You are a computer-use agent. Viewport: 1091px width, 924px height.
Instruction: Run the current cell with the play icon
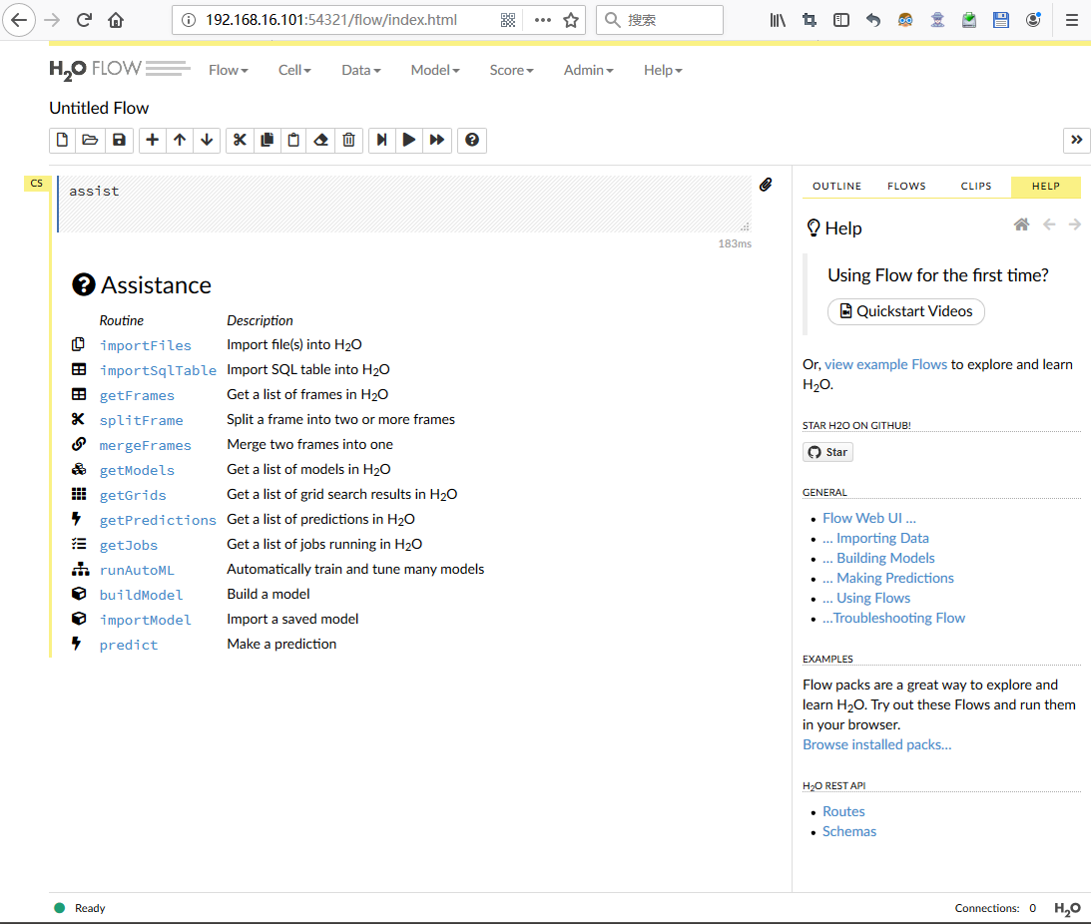[x=409, y=140]
